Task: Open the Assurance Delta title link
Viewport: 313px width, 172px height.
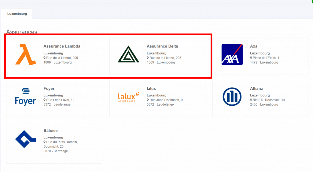Action: (162, 46)
